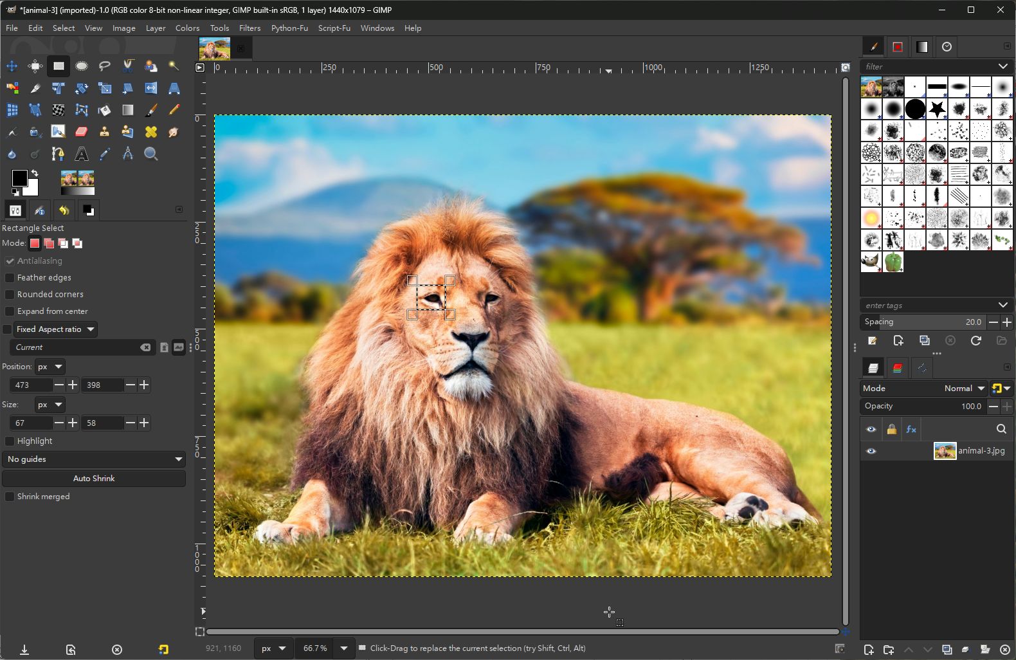Open the Fixed Aspect ratio dropdown
This screenshot has height=660, width=1016.
[55, 329]
